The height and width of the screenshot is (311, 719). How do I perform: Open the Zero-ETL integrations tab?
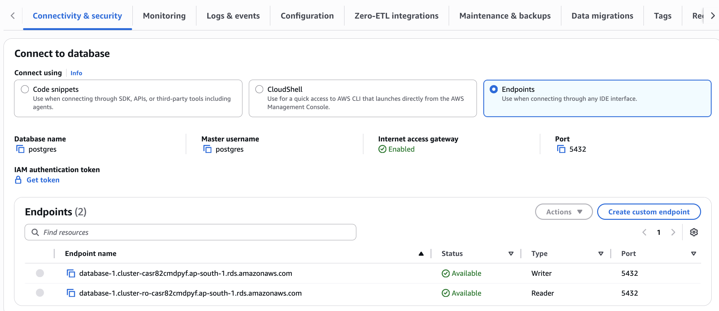[396, 15]
